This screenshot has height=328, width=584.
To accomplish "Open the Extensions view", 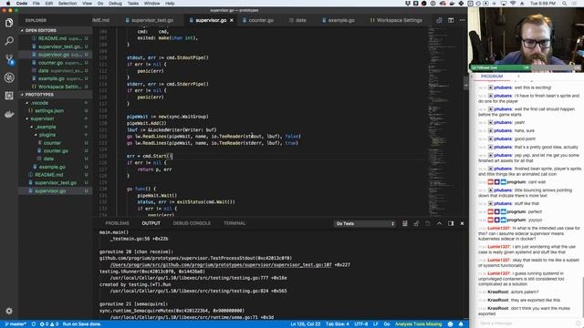I will pos(9,96).
